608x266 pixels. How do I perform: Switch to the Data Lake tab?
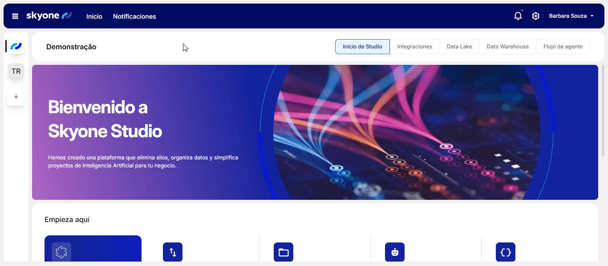[459, 47]
